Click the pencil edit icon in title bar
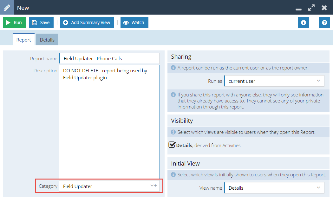 pos(7,8)
